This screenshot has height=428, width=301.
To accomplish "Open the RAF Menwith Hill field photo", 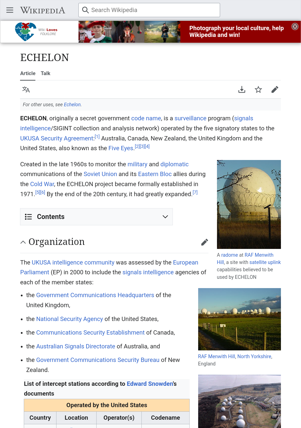I will [240, 319].
